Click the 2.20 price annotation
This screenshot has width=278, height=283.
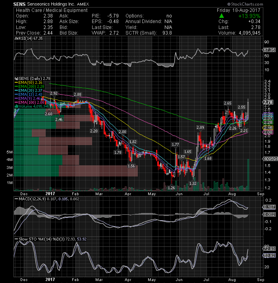pyautogui.click(x=94, y=131)
